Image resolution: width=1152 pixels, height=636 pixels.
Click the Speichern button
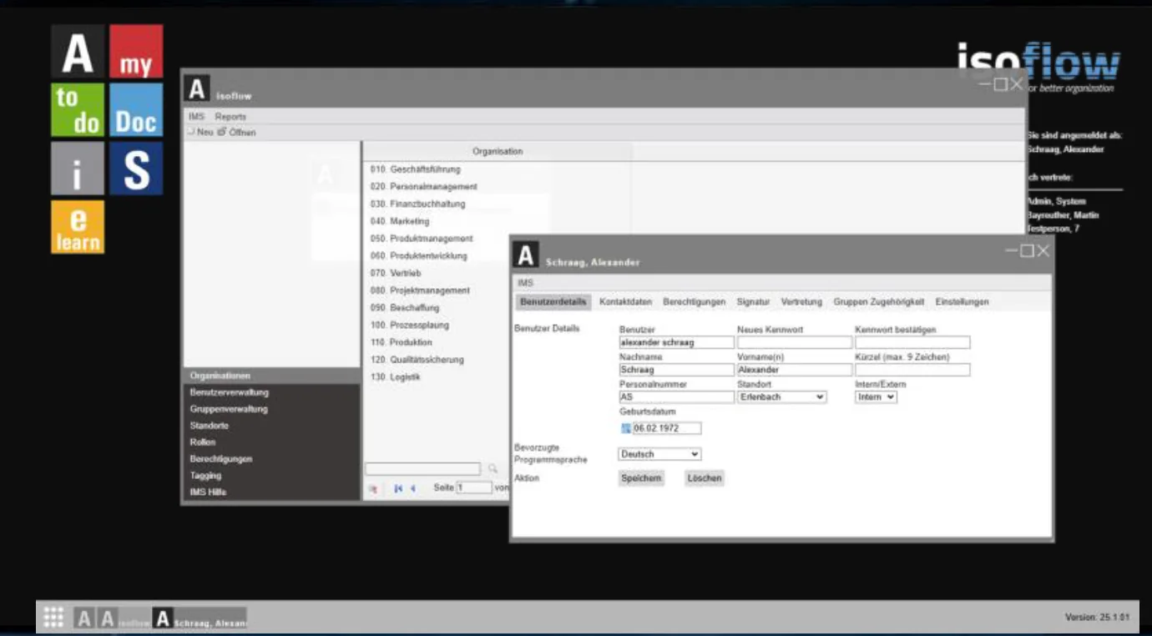pos(642,478)
